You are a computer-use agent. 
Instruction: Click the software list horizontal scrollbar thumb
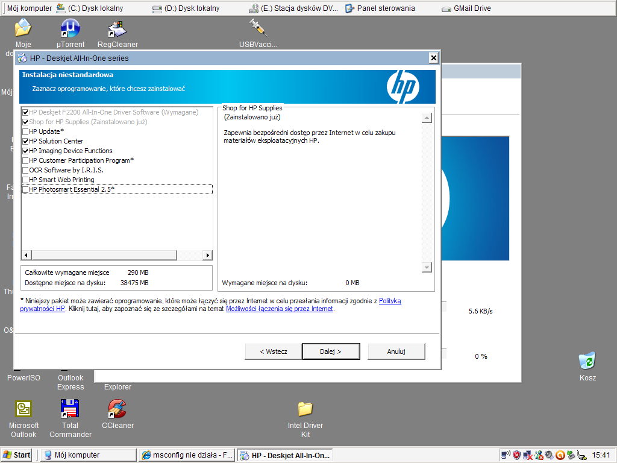coord(104,255)
